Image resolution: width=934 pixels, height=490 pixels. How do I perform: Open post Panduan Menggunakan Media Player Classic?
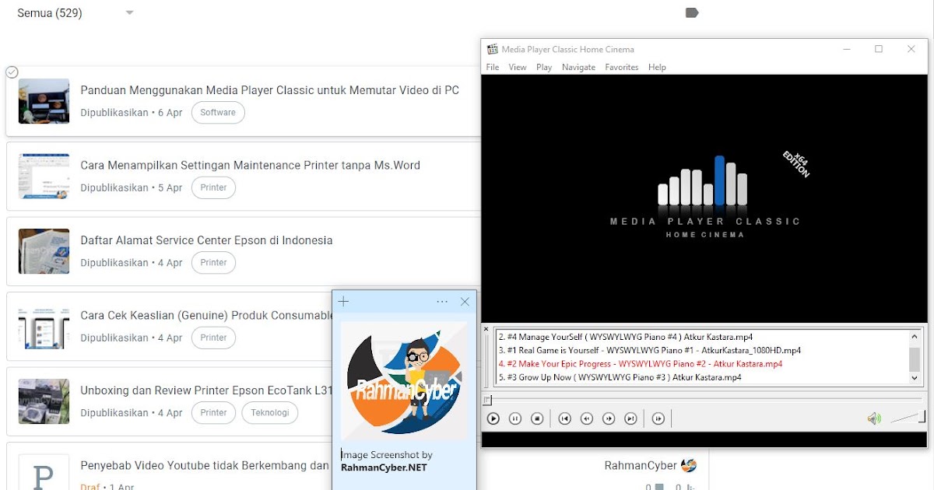(x=269, y=90)
